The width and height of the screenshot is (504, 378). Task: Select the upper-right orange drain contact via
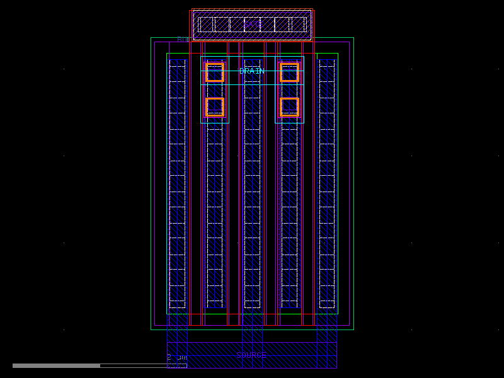(289, 71)
